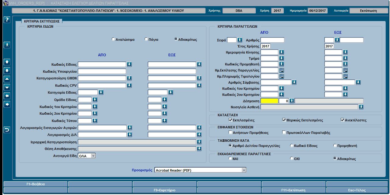Viewport: 390px width, 195px height.
Task: Open lookup for Κωδικός Προμηθευτή ΑΠΟ field
Action: pos(282,64)
